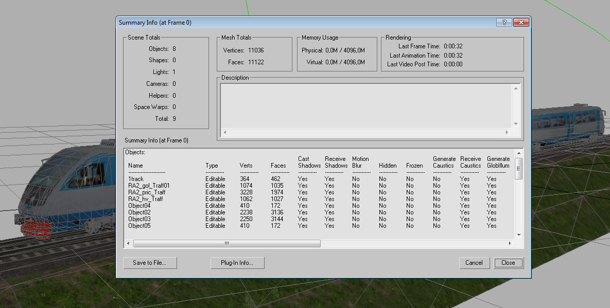
Task: Select the Object04 name entry
Action: point(140,206)
